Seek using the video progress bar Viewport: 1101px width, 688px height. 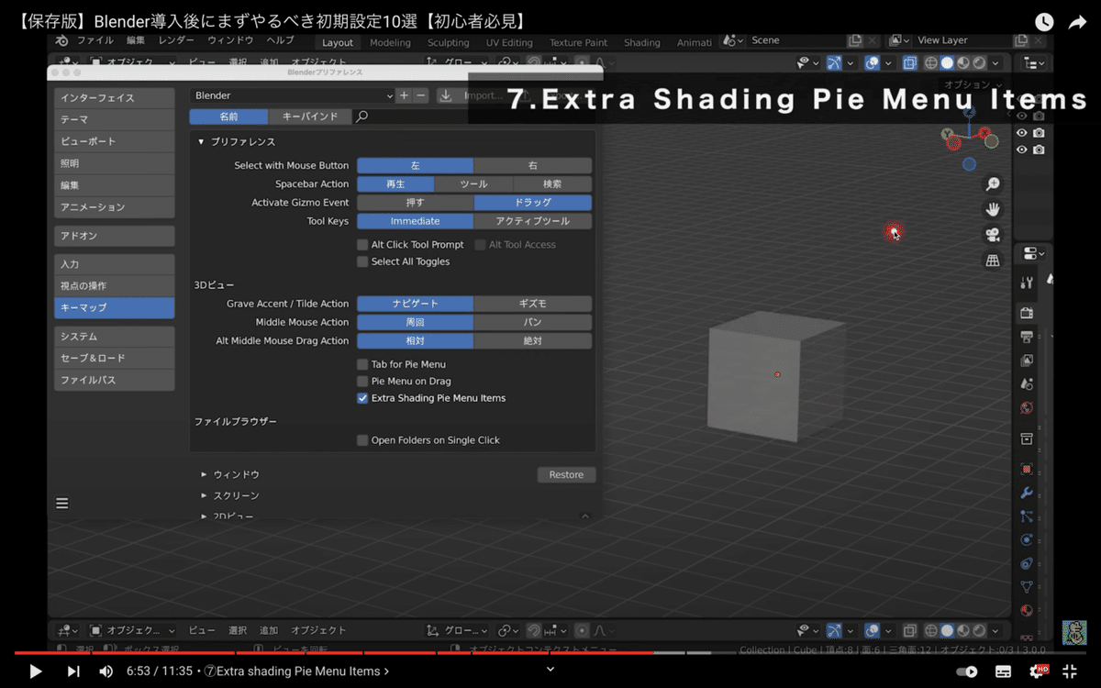click(550, 653)
